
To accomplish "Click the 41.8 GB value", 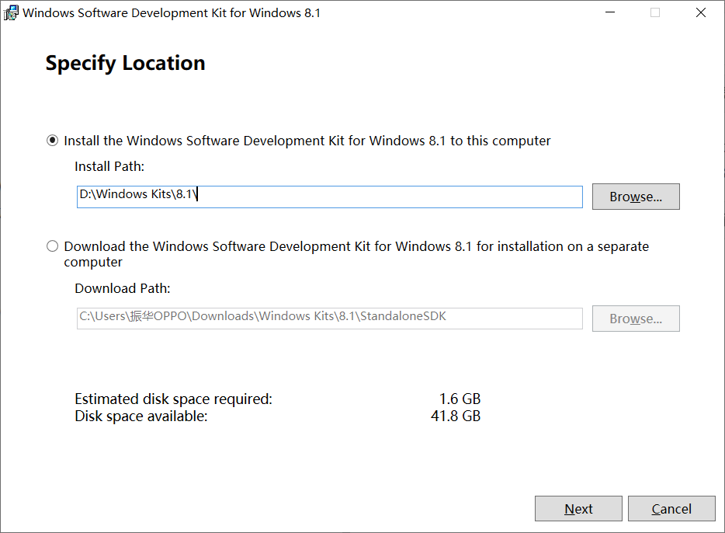I will (x=456, y=416).
